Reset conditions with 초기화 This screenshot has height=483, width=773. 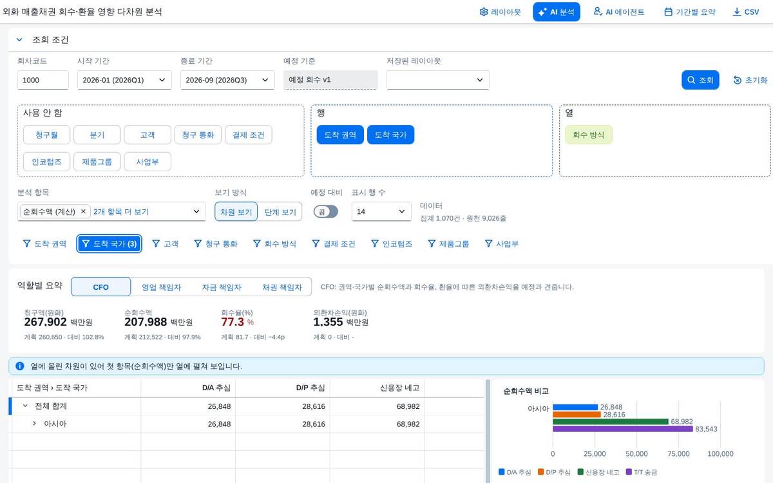(750, 80)
